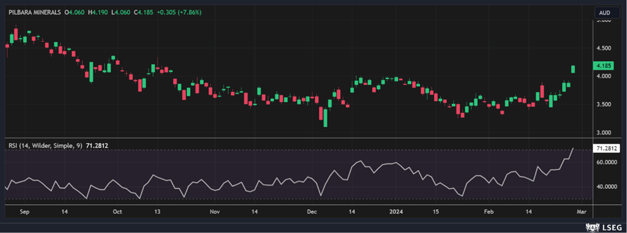
Task: Click the 3.000 price axis label
Action: coord(603,132)
